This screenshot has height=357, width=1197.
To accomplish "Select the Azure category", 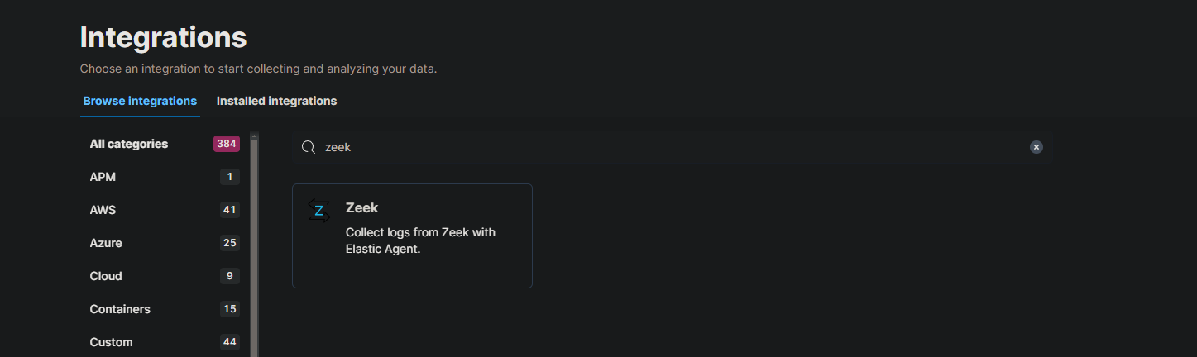I will (x=106, y=243).
